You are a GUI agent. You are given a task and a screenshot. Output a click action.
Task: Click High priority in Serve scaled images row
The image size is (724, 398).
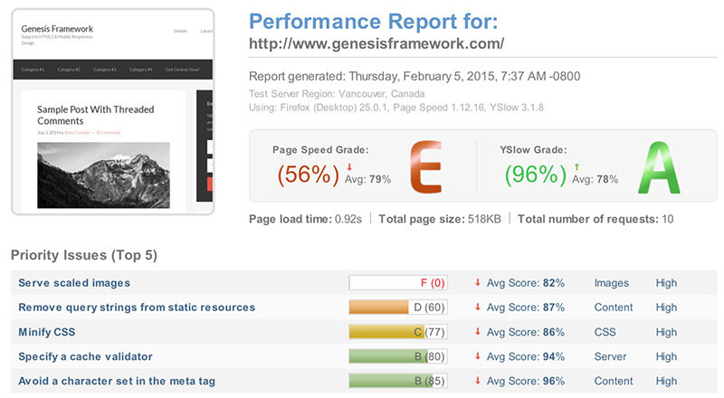point(666,283)
